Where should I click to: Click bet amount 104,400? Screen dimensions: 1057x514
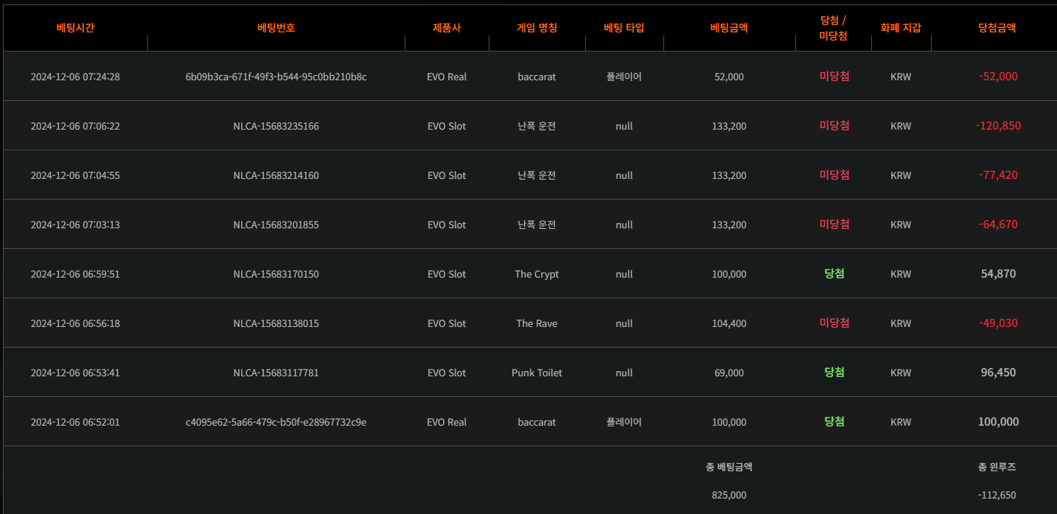point(729,323)
